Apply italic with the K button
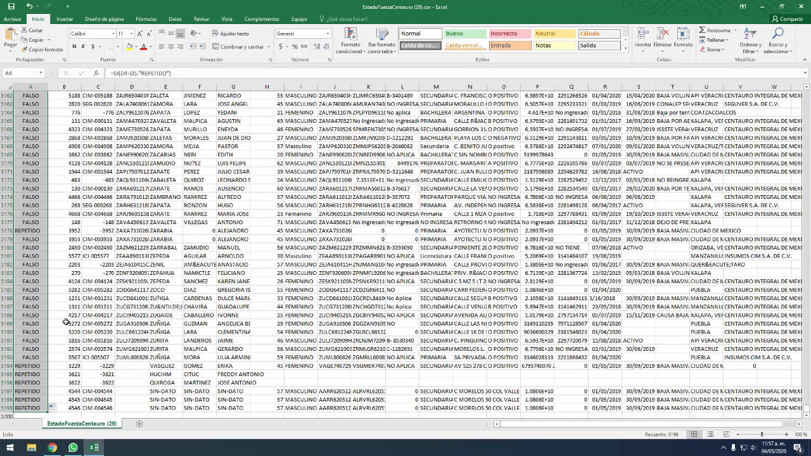Viewport: 811px width, 456px height. click(83, 46)
